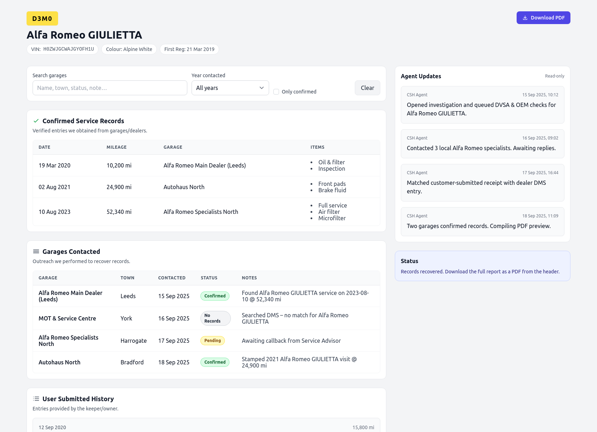Focus the Search garages input field

(110, 88)
